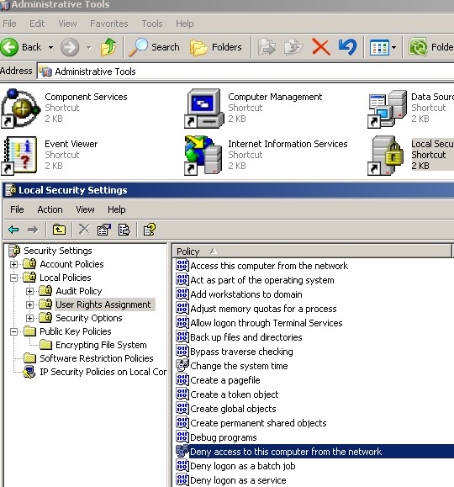Open the Action menu in Local Security Settings
454x487 pixels.
50,209
